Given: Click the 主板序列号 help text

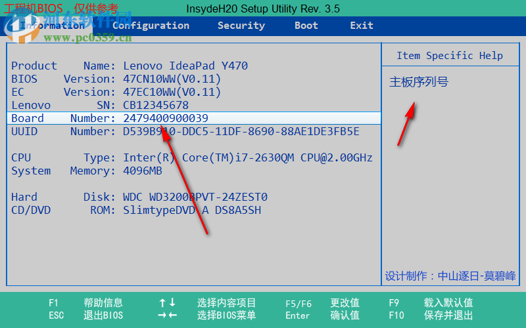Looking at the screenshot, I should [x=419, y=82].
